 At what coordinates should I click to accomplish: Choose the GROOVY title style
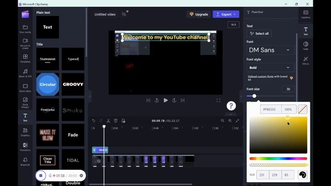tap(73, 84)
